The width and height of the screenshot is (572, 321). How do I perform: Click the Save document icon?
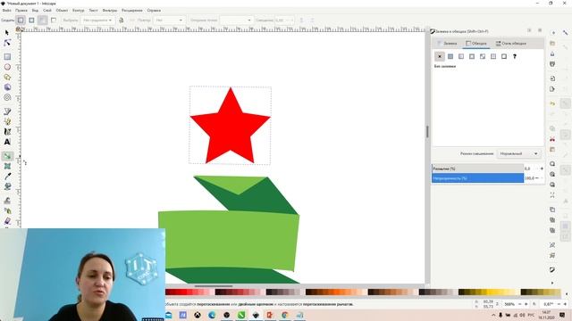click(552, 53)
